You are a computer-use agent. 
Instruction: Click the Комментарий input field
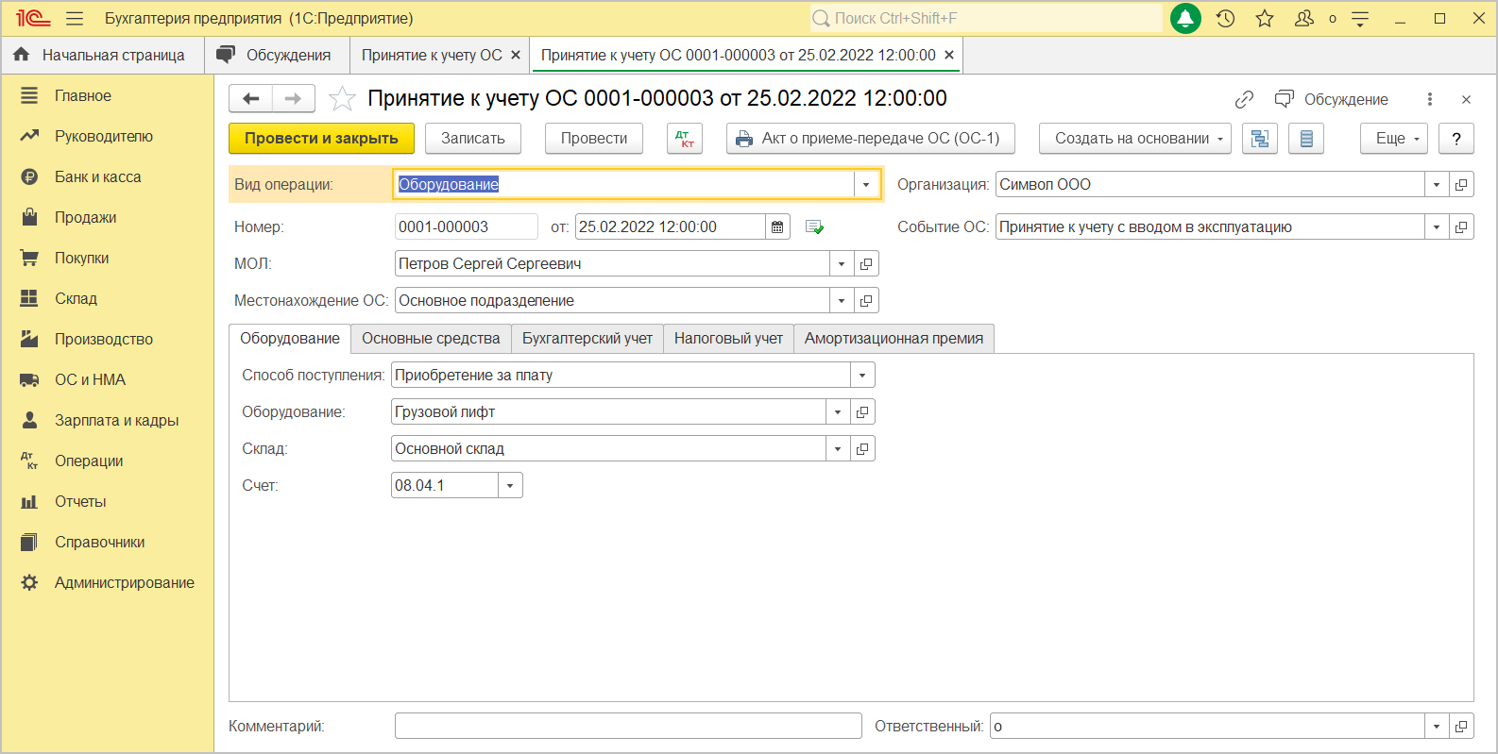[x=628, y=726]
